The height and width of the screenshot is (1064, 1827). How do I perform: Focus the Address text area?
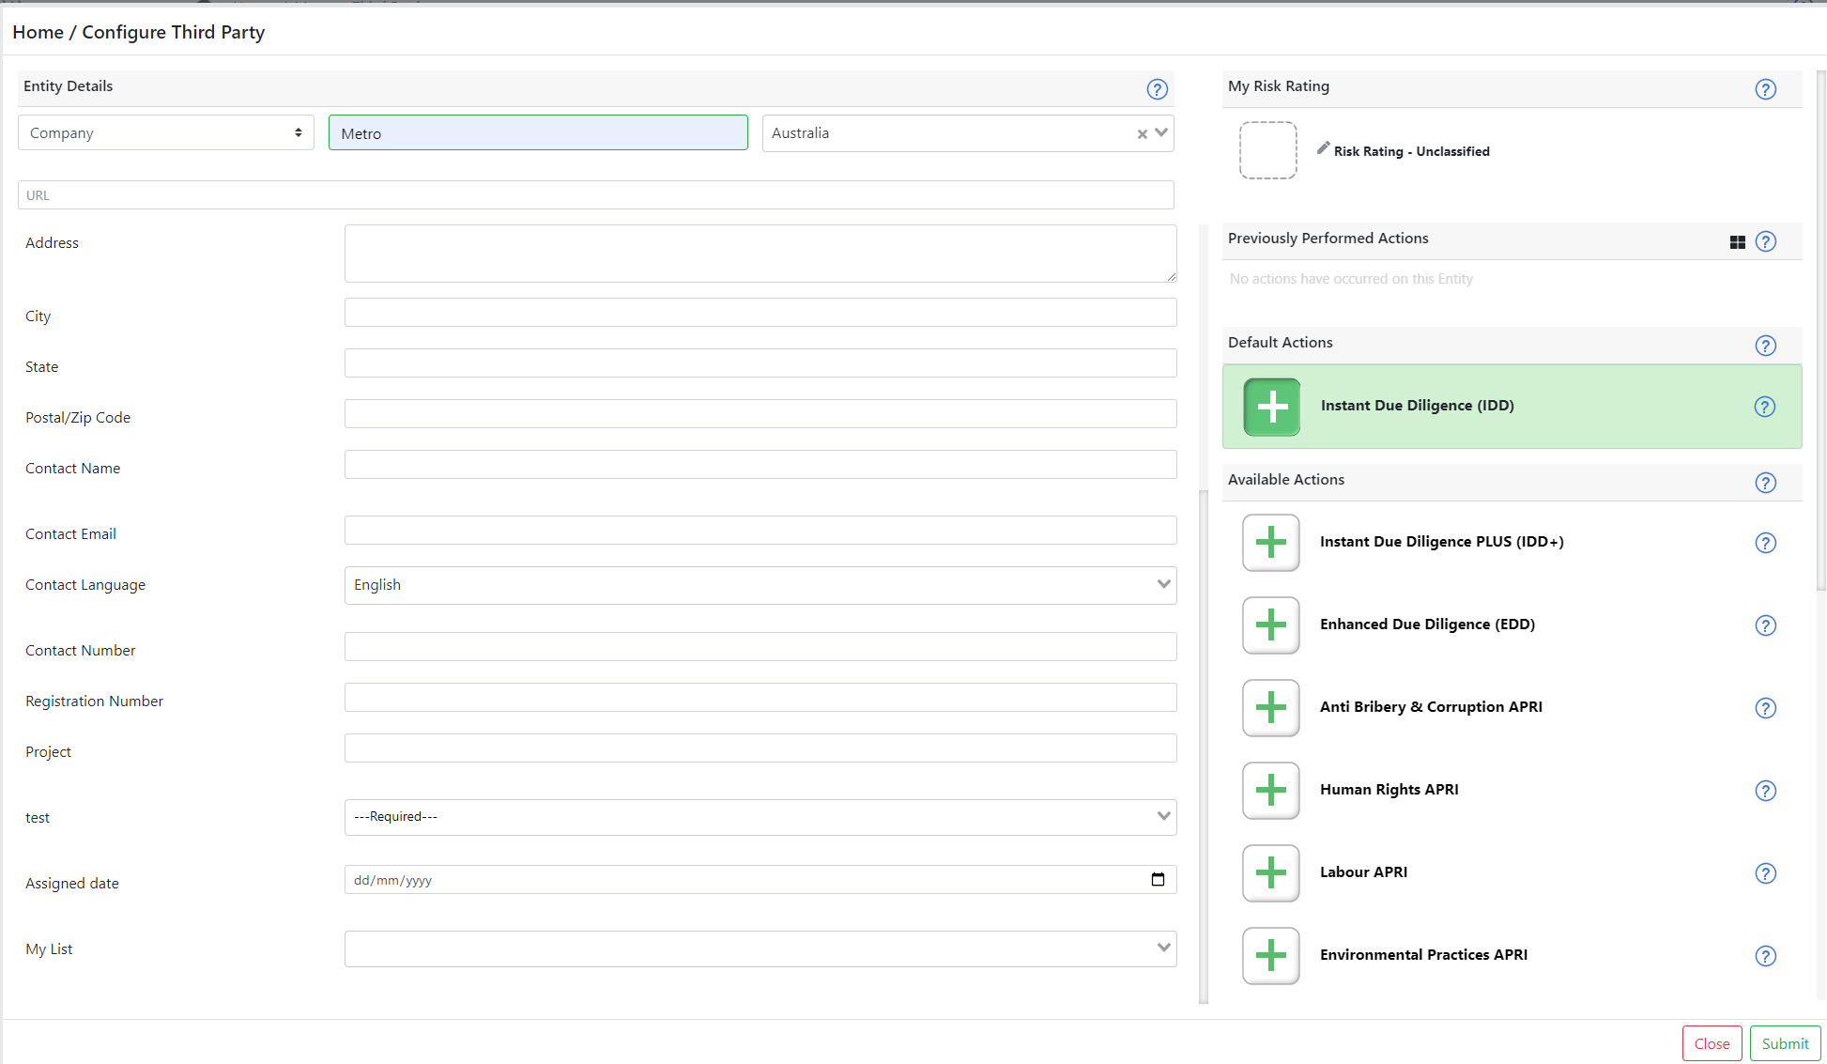760,254
